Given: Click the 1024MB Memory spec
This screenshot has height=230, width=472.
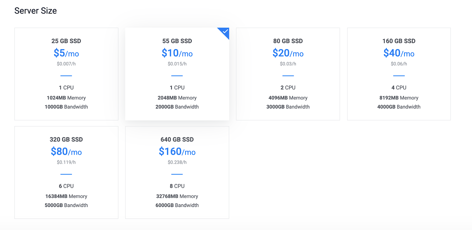Looking at the screenshot, I should coord(66,98).
